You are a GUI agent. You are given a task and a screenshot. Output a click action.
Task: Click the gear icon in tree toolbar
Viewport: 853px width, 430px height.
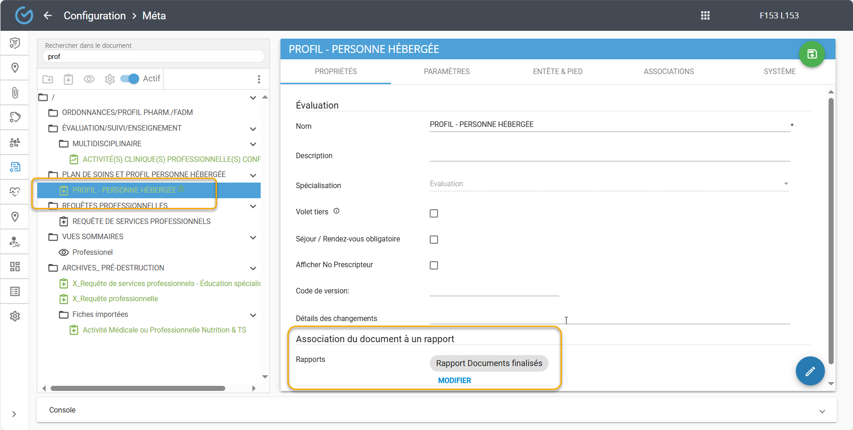pos(110,79)
